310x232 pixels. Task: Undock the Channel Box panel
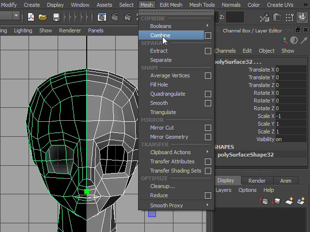click(298, 30)
